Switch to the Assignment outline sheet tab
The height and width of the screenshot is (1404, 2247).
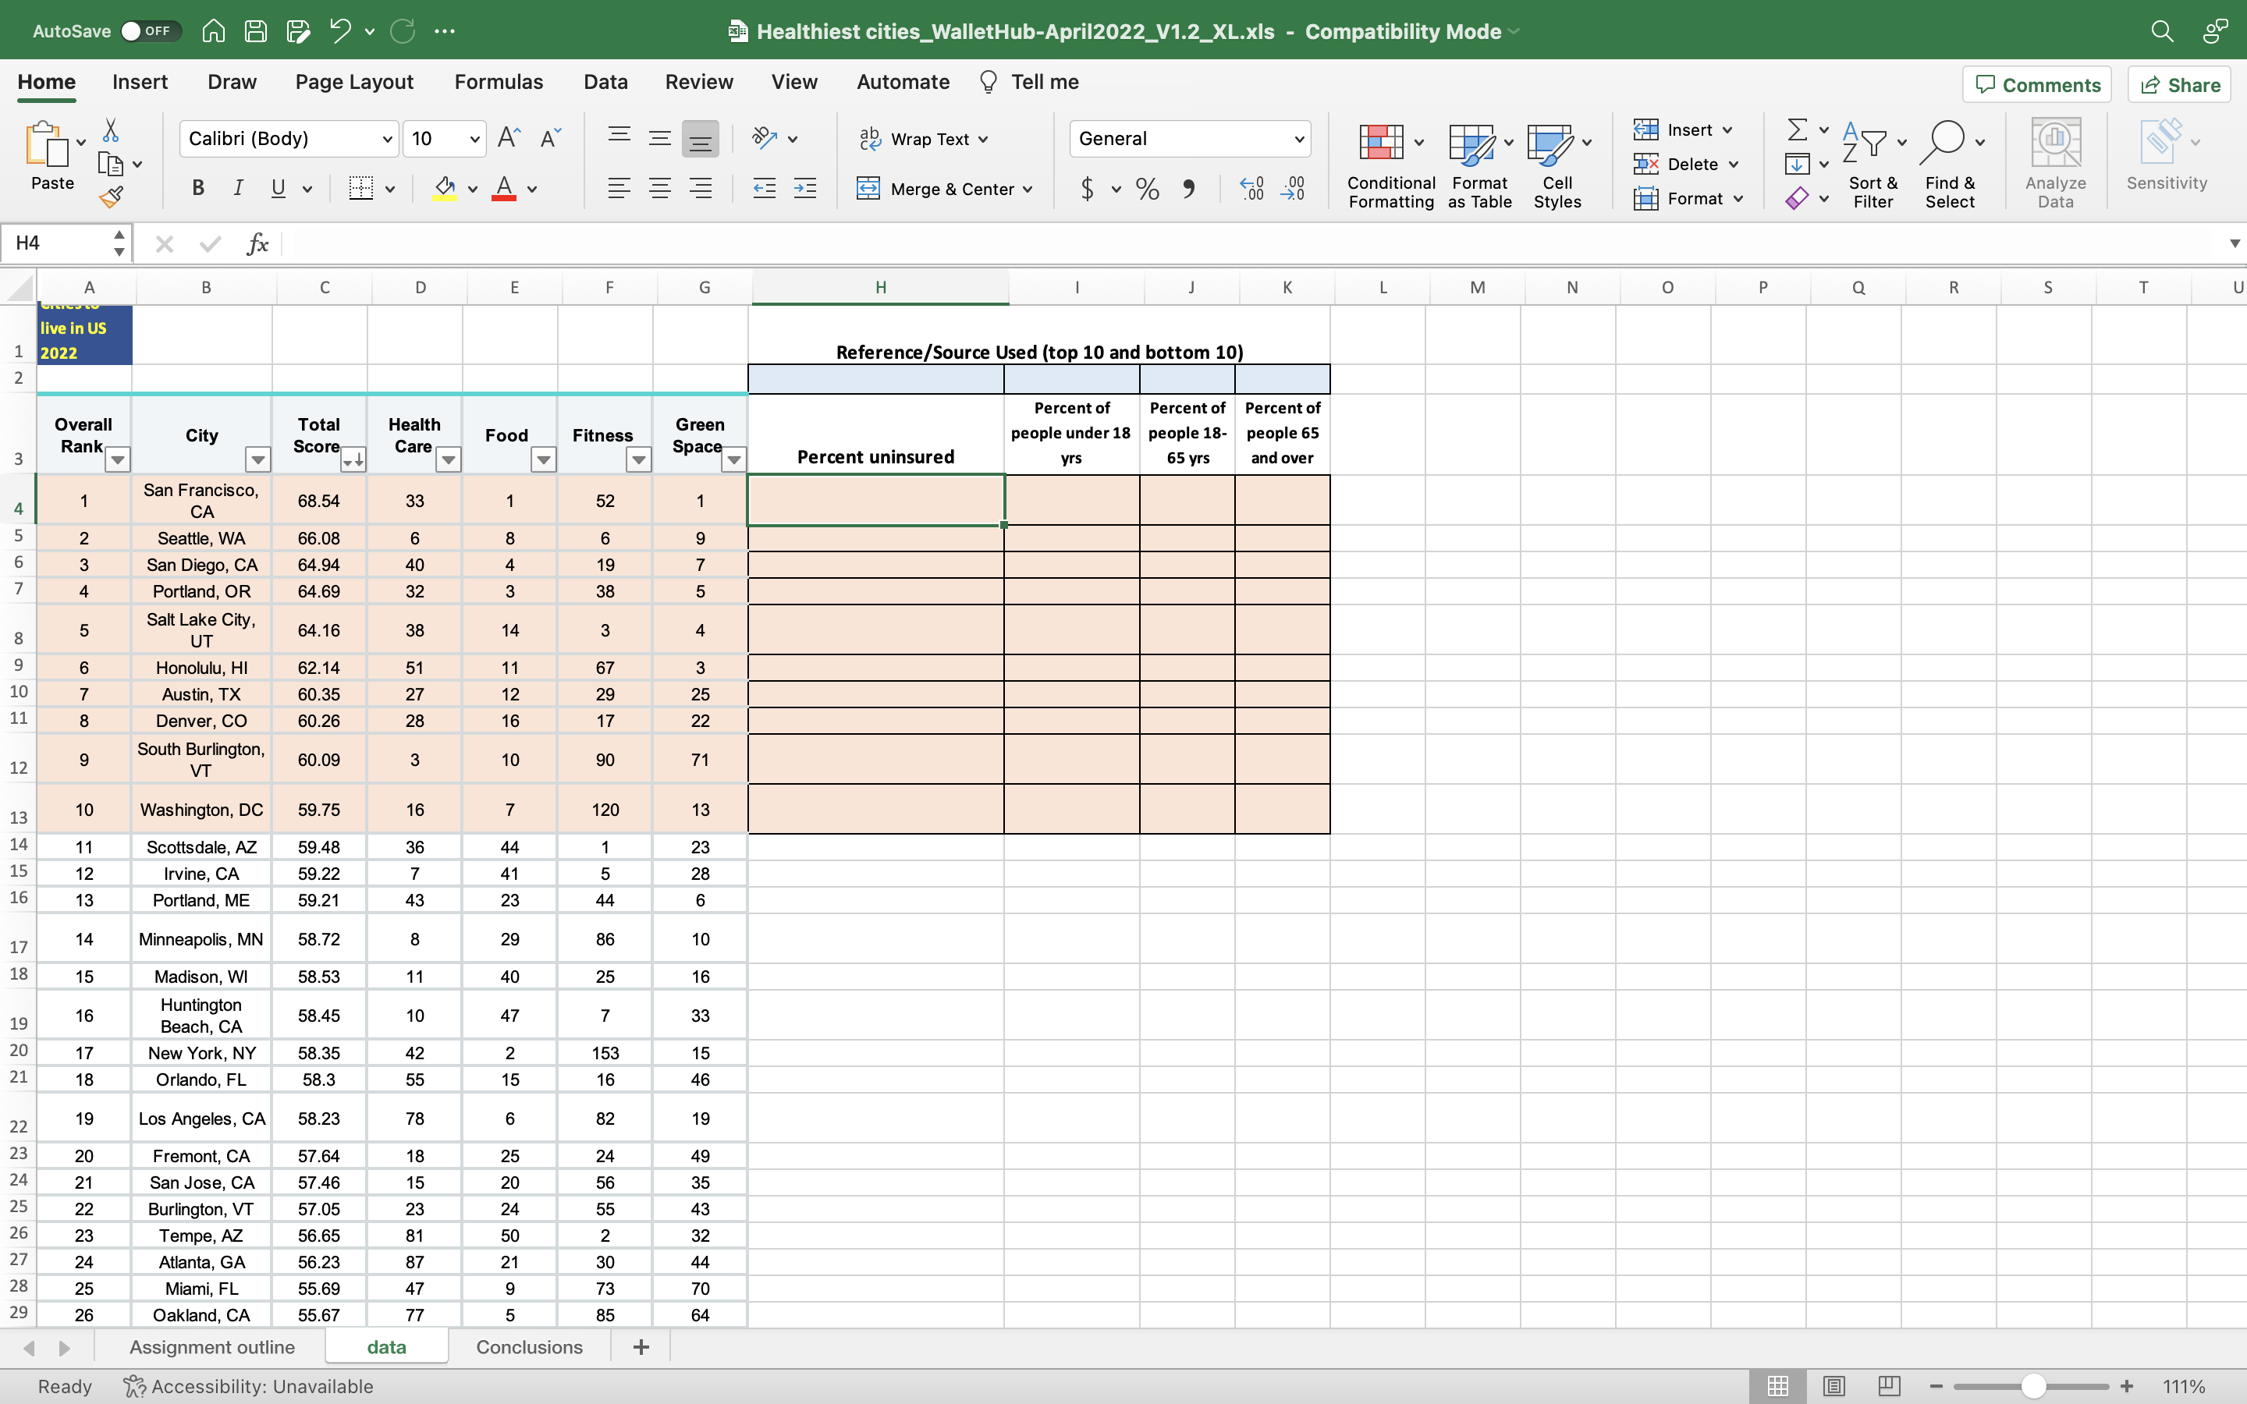[211, 1346]
